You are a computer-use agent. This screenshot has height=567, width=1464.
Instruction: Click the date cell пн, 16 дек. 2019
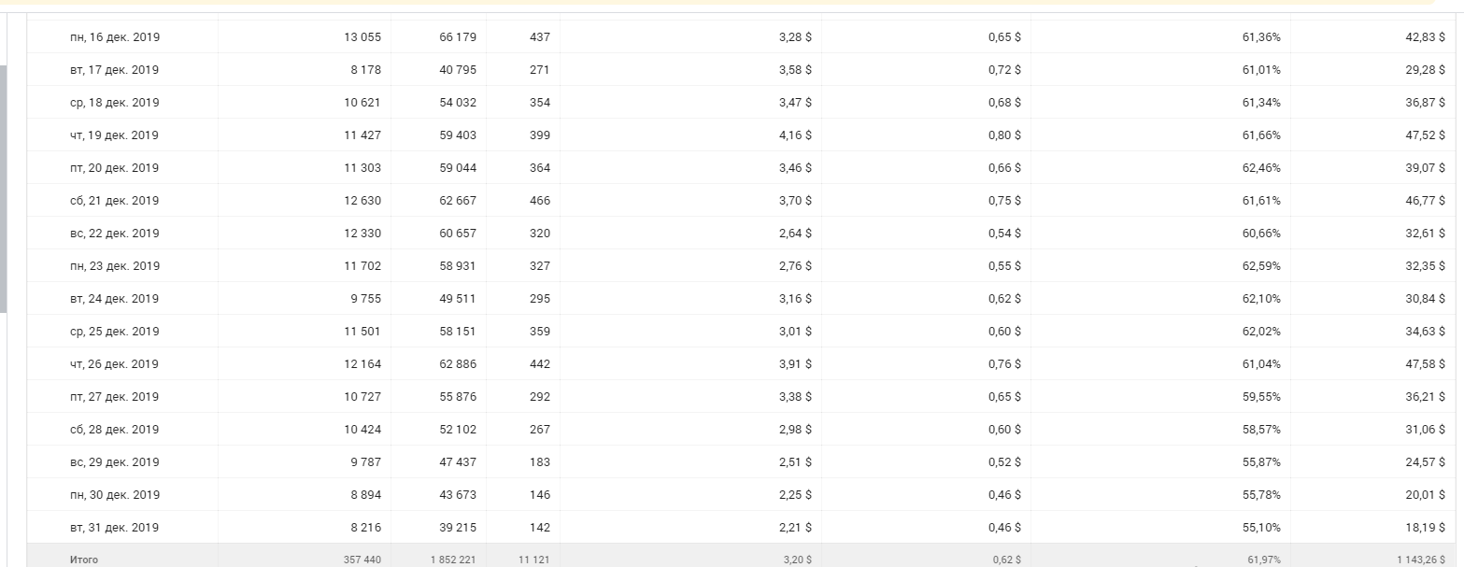(114, 37)
